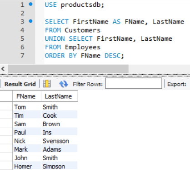Click the blue marker dot on line 3
This screenshot has width=190, height=172.
30,21
